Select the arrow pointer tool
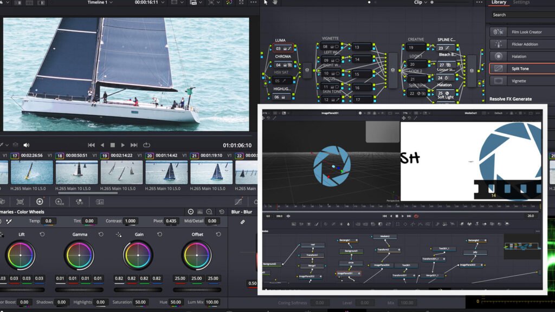The height and width of the screenshot is (312, 555). (x=266, y=3)
